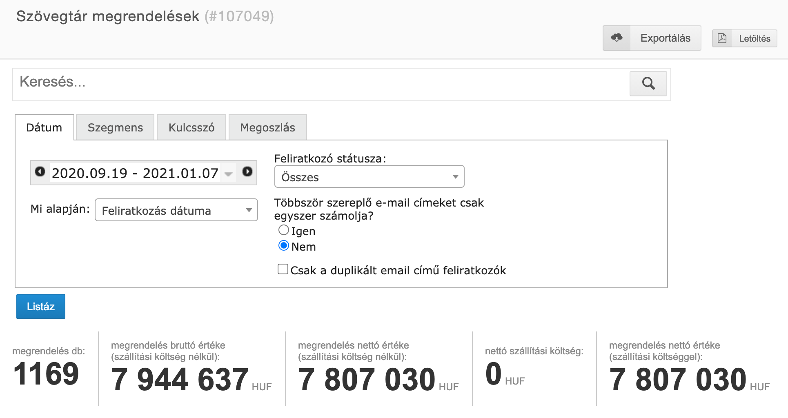Screen dimensions: 788x418
Task: Click the Exportálás button
Action: [652, 38]
